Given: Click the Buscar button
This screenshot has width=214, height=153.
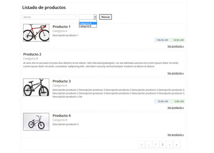Looking at the screenshot, I should (x=105, y=17).
